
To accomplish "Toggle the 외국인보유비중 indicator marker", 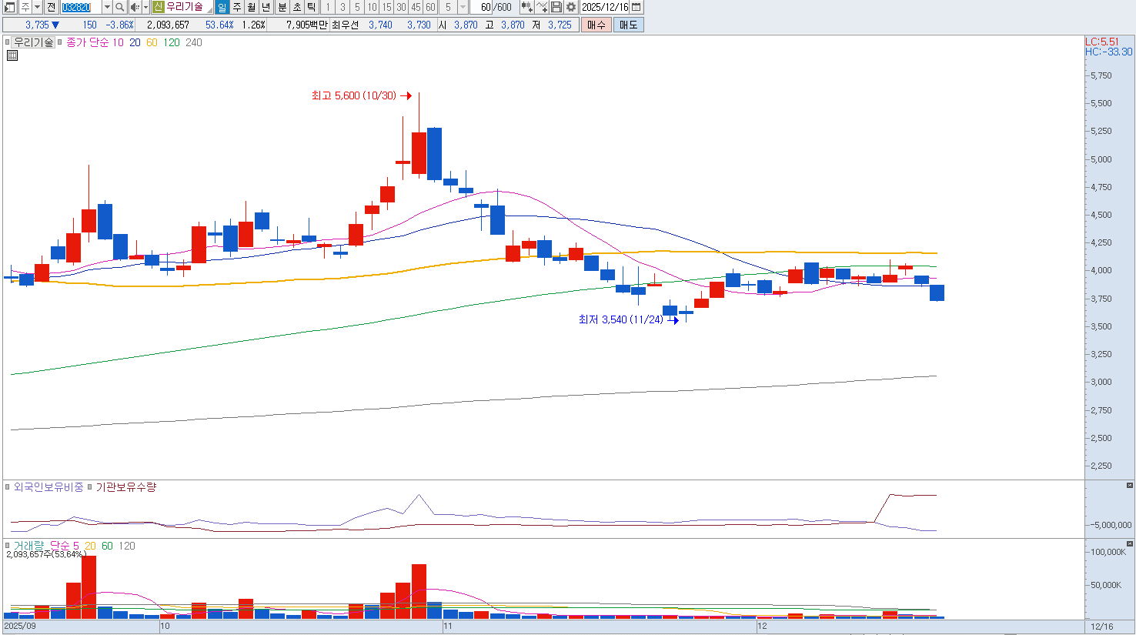I will click(8, 487).
